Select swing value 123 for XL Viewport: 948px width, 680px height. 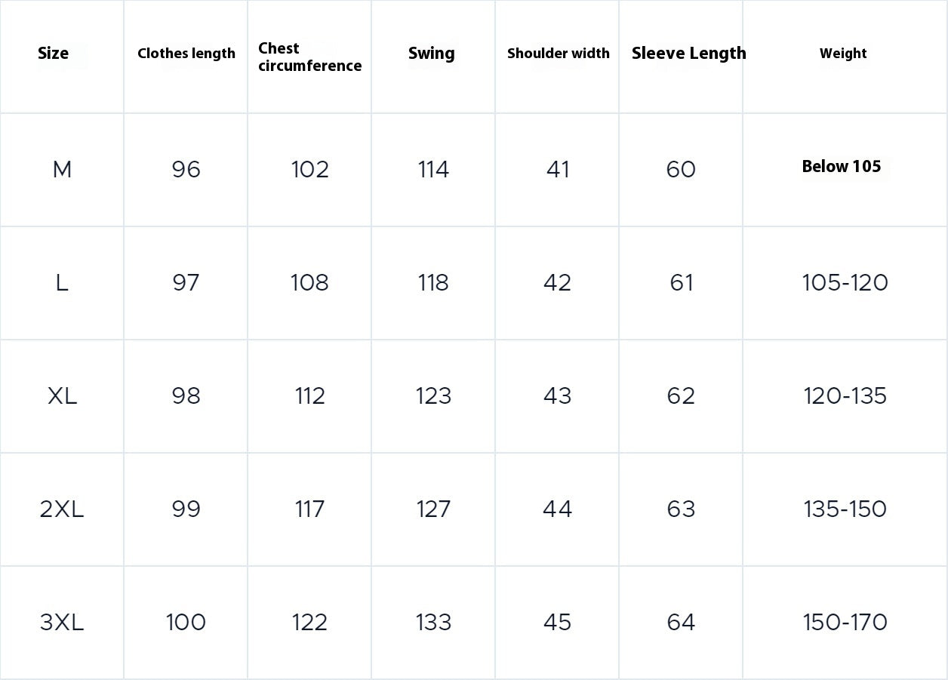(x=433, y=396)
